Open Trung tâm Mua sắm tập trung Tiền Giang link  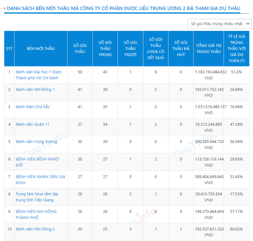37,197
